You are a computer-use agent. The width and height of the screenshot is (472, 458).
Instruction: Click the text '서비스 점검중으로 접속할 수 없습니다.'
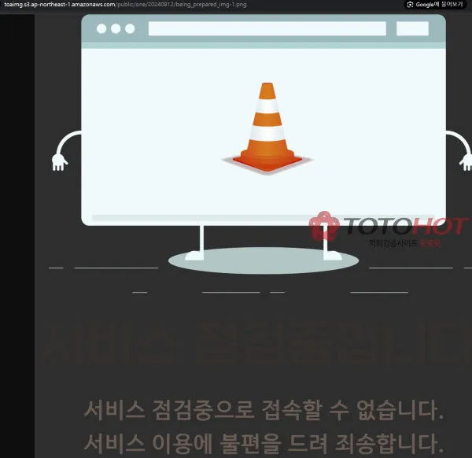pyautogui.click(x=264, y=410)
